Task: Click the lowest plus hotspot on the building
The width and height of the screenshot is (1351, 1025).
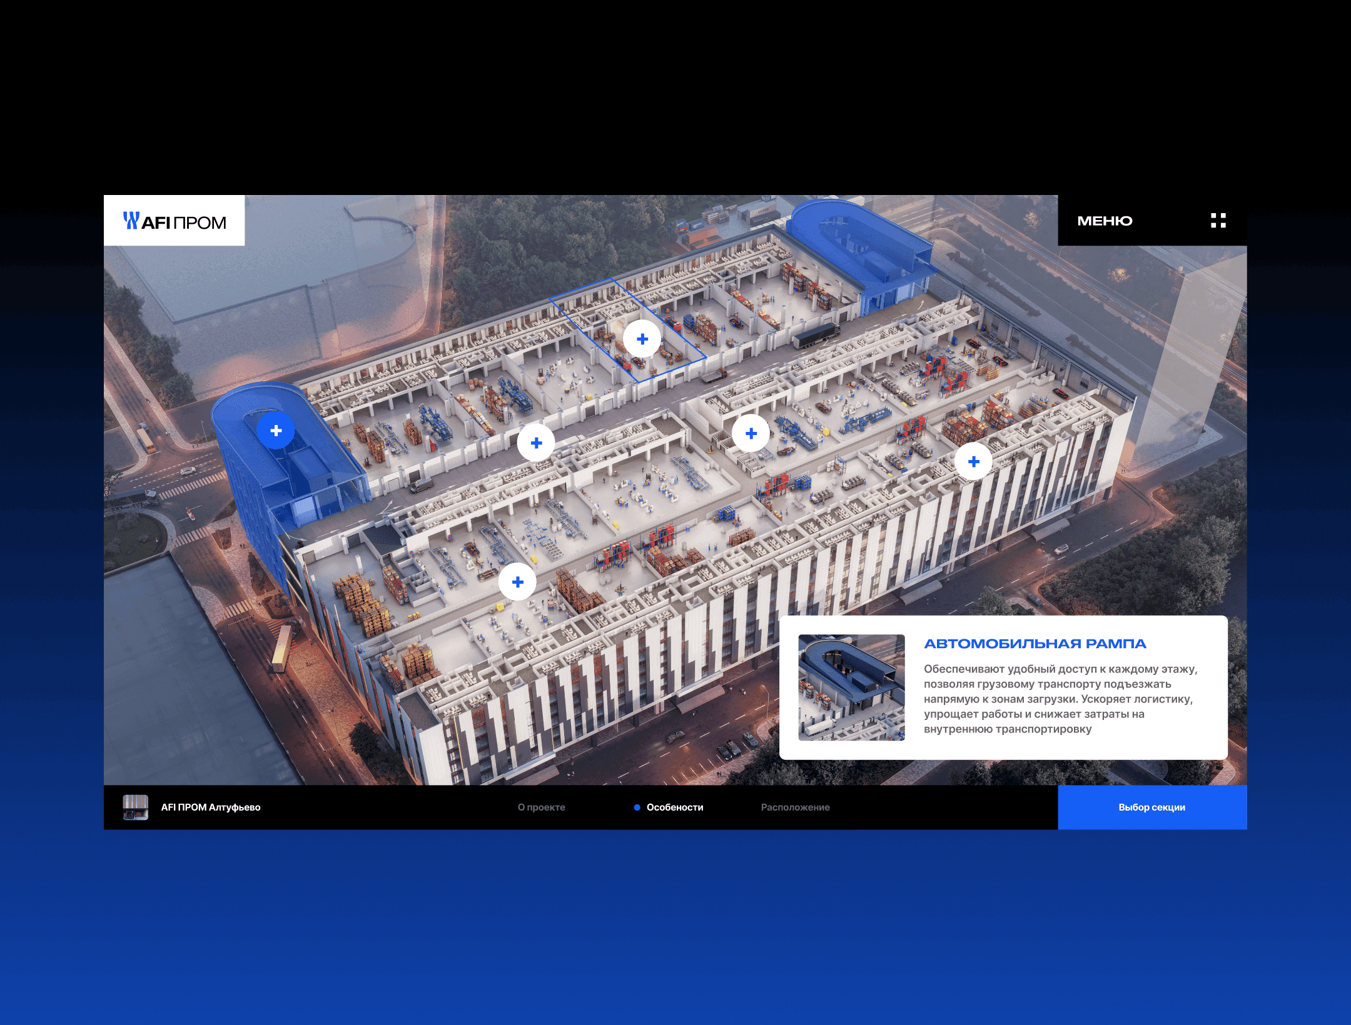Action: click(517, 582)
